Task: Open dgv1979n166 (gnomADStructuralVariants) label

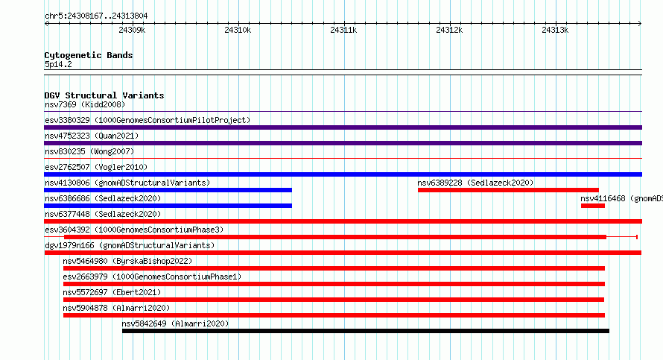Action: click(x=130, y=245)
